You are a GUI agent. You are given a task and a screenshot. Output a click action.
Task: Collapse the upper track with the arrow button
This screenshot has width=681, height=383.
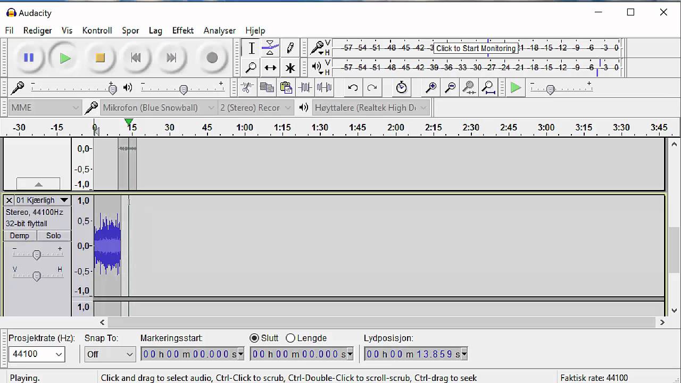tap(38, 184)
